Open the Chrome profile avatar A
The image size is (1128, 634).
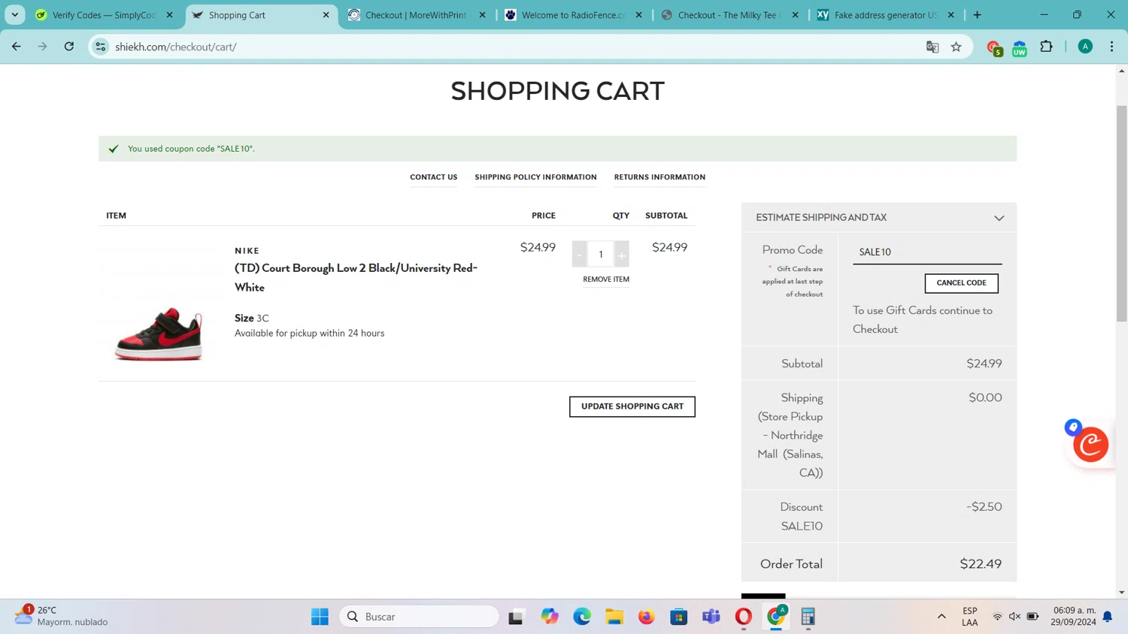1085,47
